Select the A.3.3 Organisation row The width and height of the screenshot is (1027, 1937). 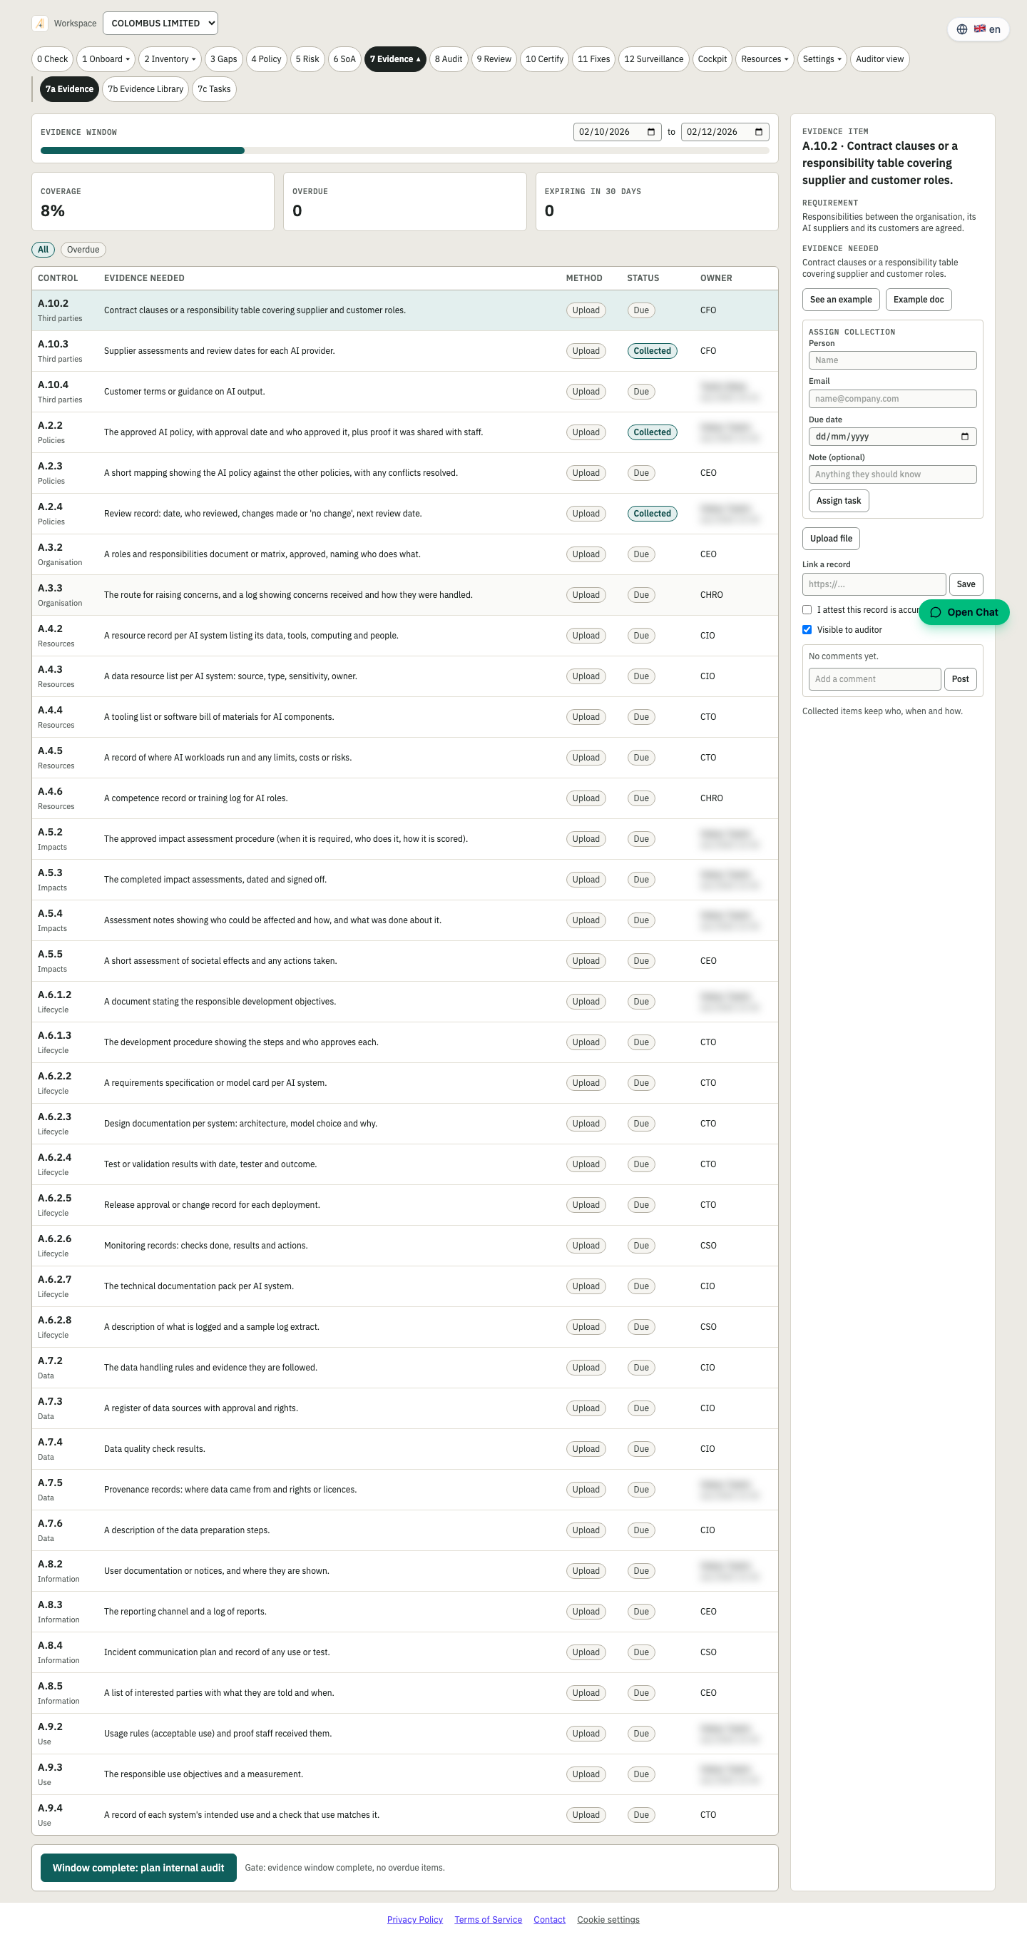coord(404,595)
